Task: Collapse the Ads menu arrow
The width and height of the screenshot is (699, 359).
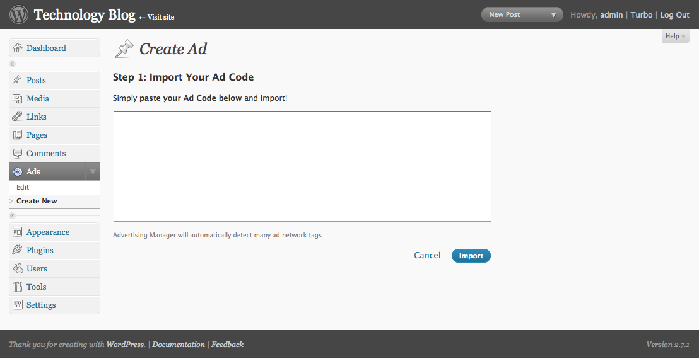Action: point(92,172)
